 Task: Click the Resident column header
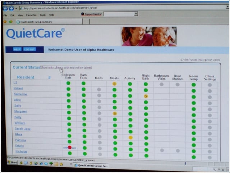[x=26, y=77]
